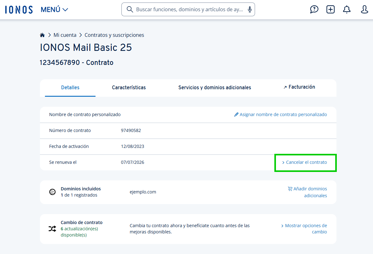Viewport: 373px width, 254px height.
Task: Open Contratos y suscripciones breadcrumb
Action: pos(114,35)
